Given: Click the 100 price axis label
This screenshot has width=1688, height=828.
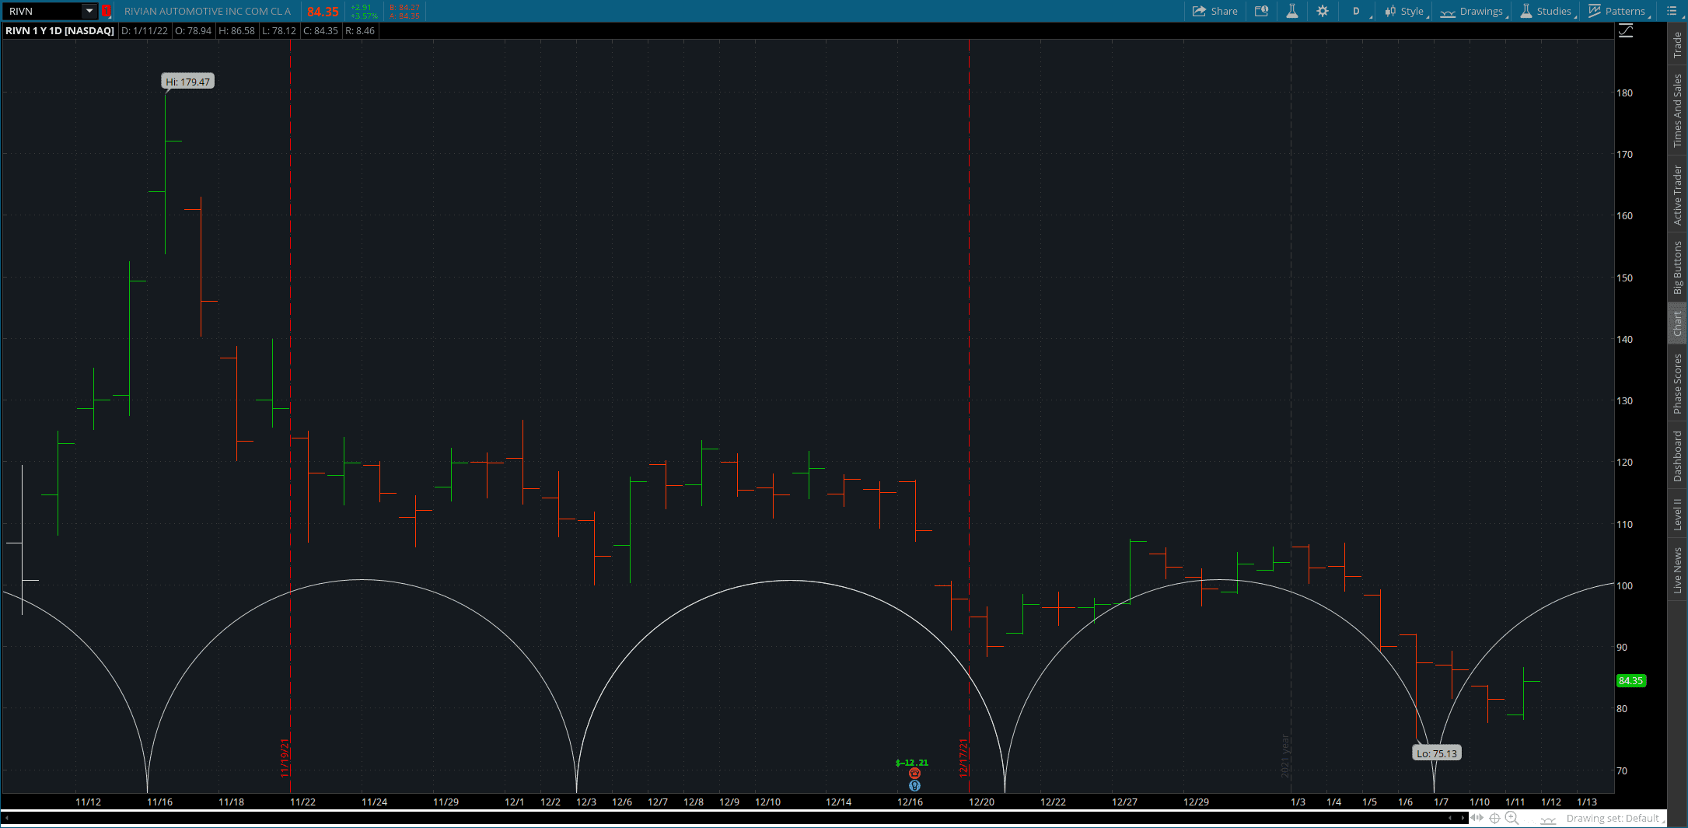Looking at the screenshot, I should (x=1624, y=585).
